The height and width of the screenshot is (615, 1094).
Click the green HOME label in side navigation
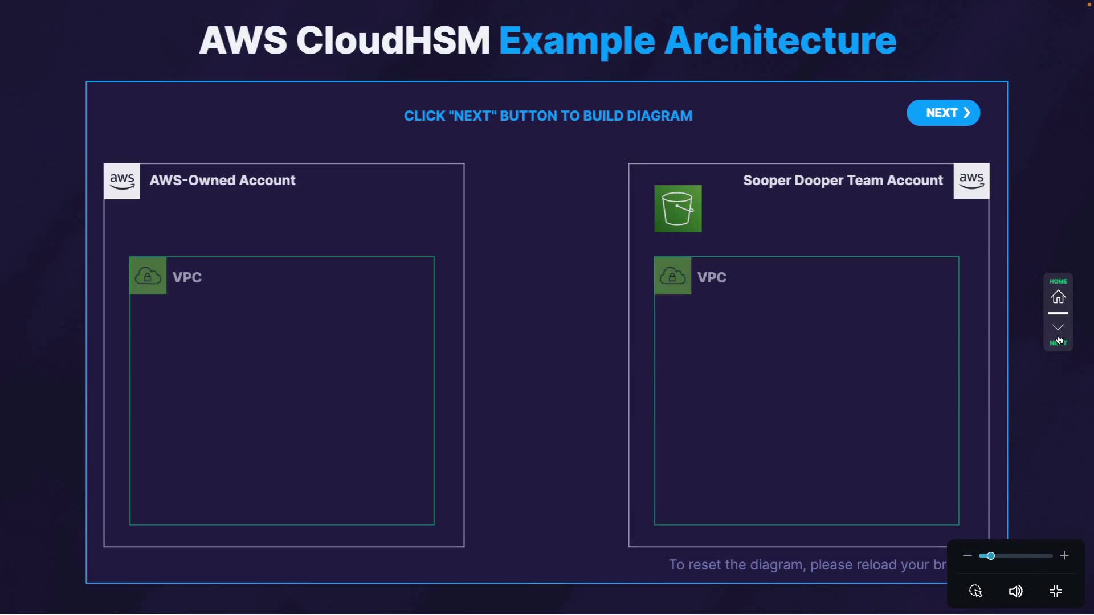tap(1058, 281)
